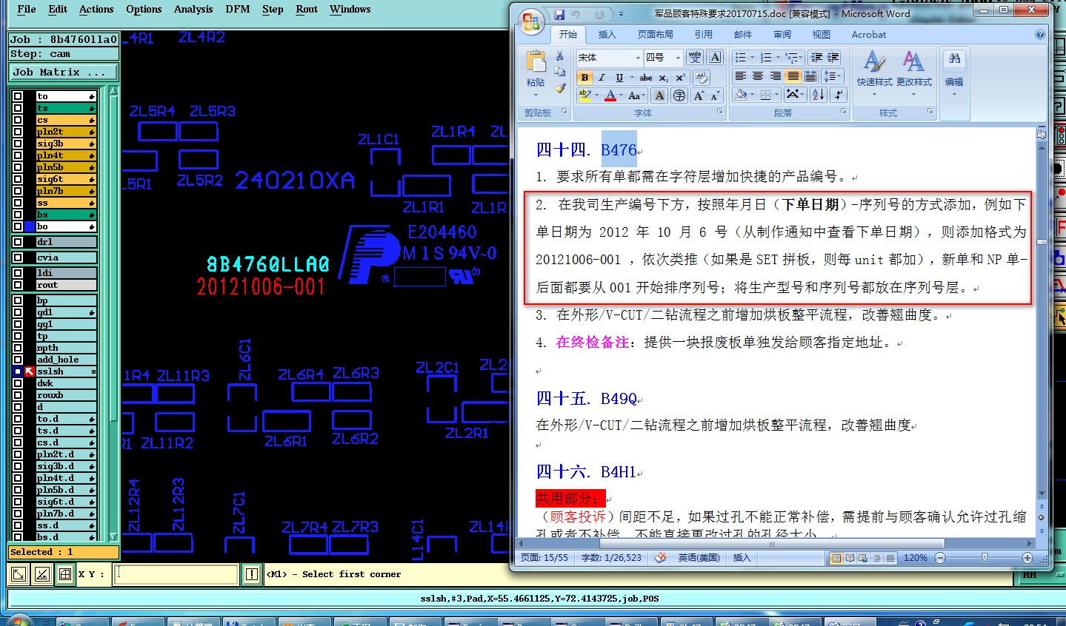Open Word Help question mark
This screenshot has height=626, width=1066.
(x=1040, y=34)
